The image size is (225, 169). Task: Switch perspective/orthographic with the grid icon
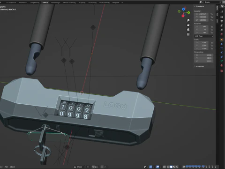click(188, 34)
